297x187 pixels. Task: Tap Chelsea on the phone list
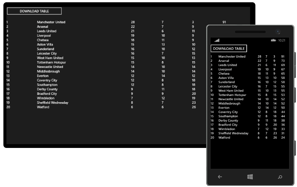(224, 74)
